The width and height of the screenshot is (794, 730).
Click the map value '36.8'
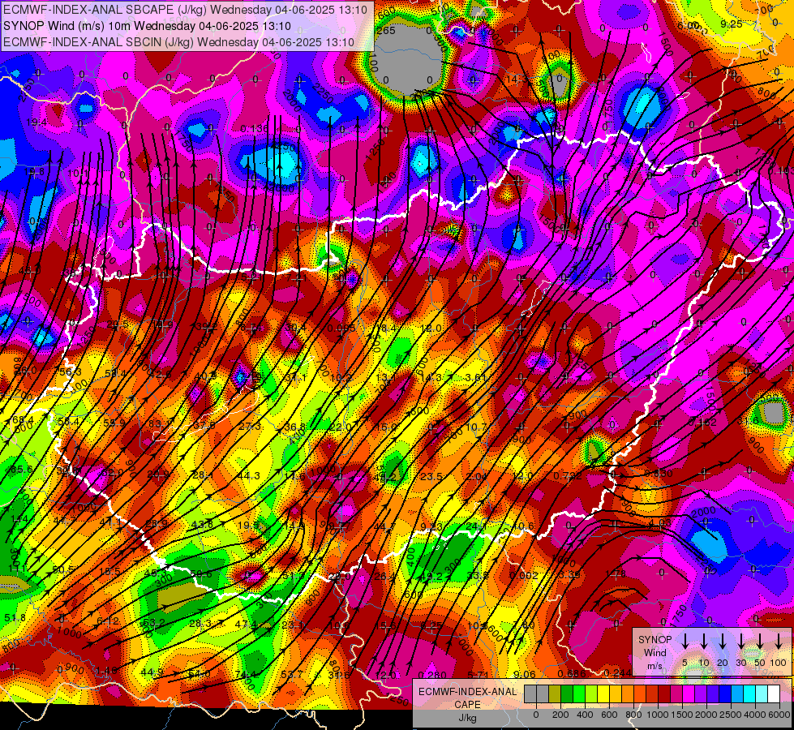294,427
